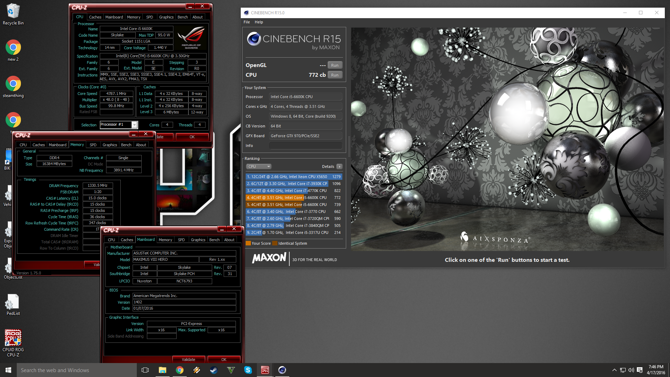Click the MAXON logo in Cinebench
This screenshot has height=377, width=670.
(269, 258)
